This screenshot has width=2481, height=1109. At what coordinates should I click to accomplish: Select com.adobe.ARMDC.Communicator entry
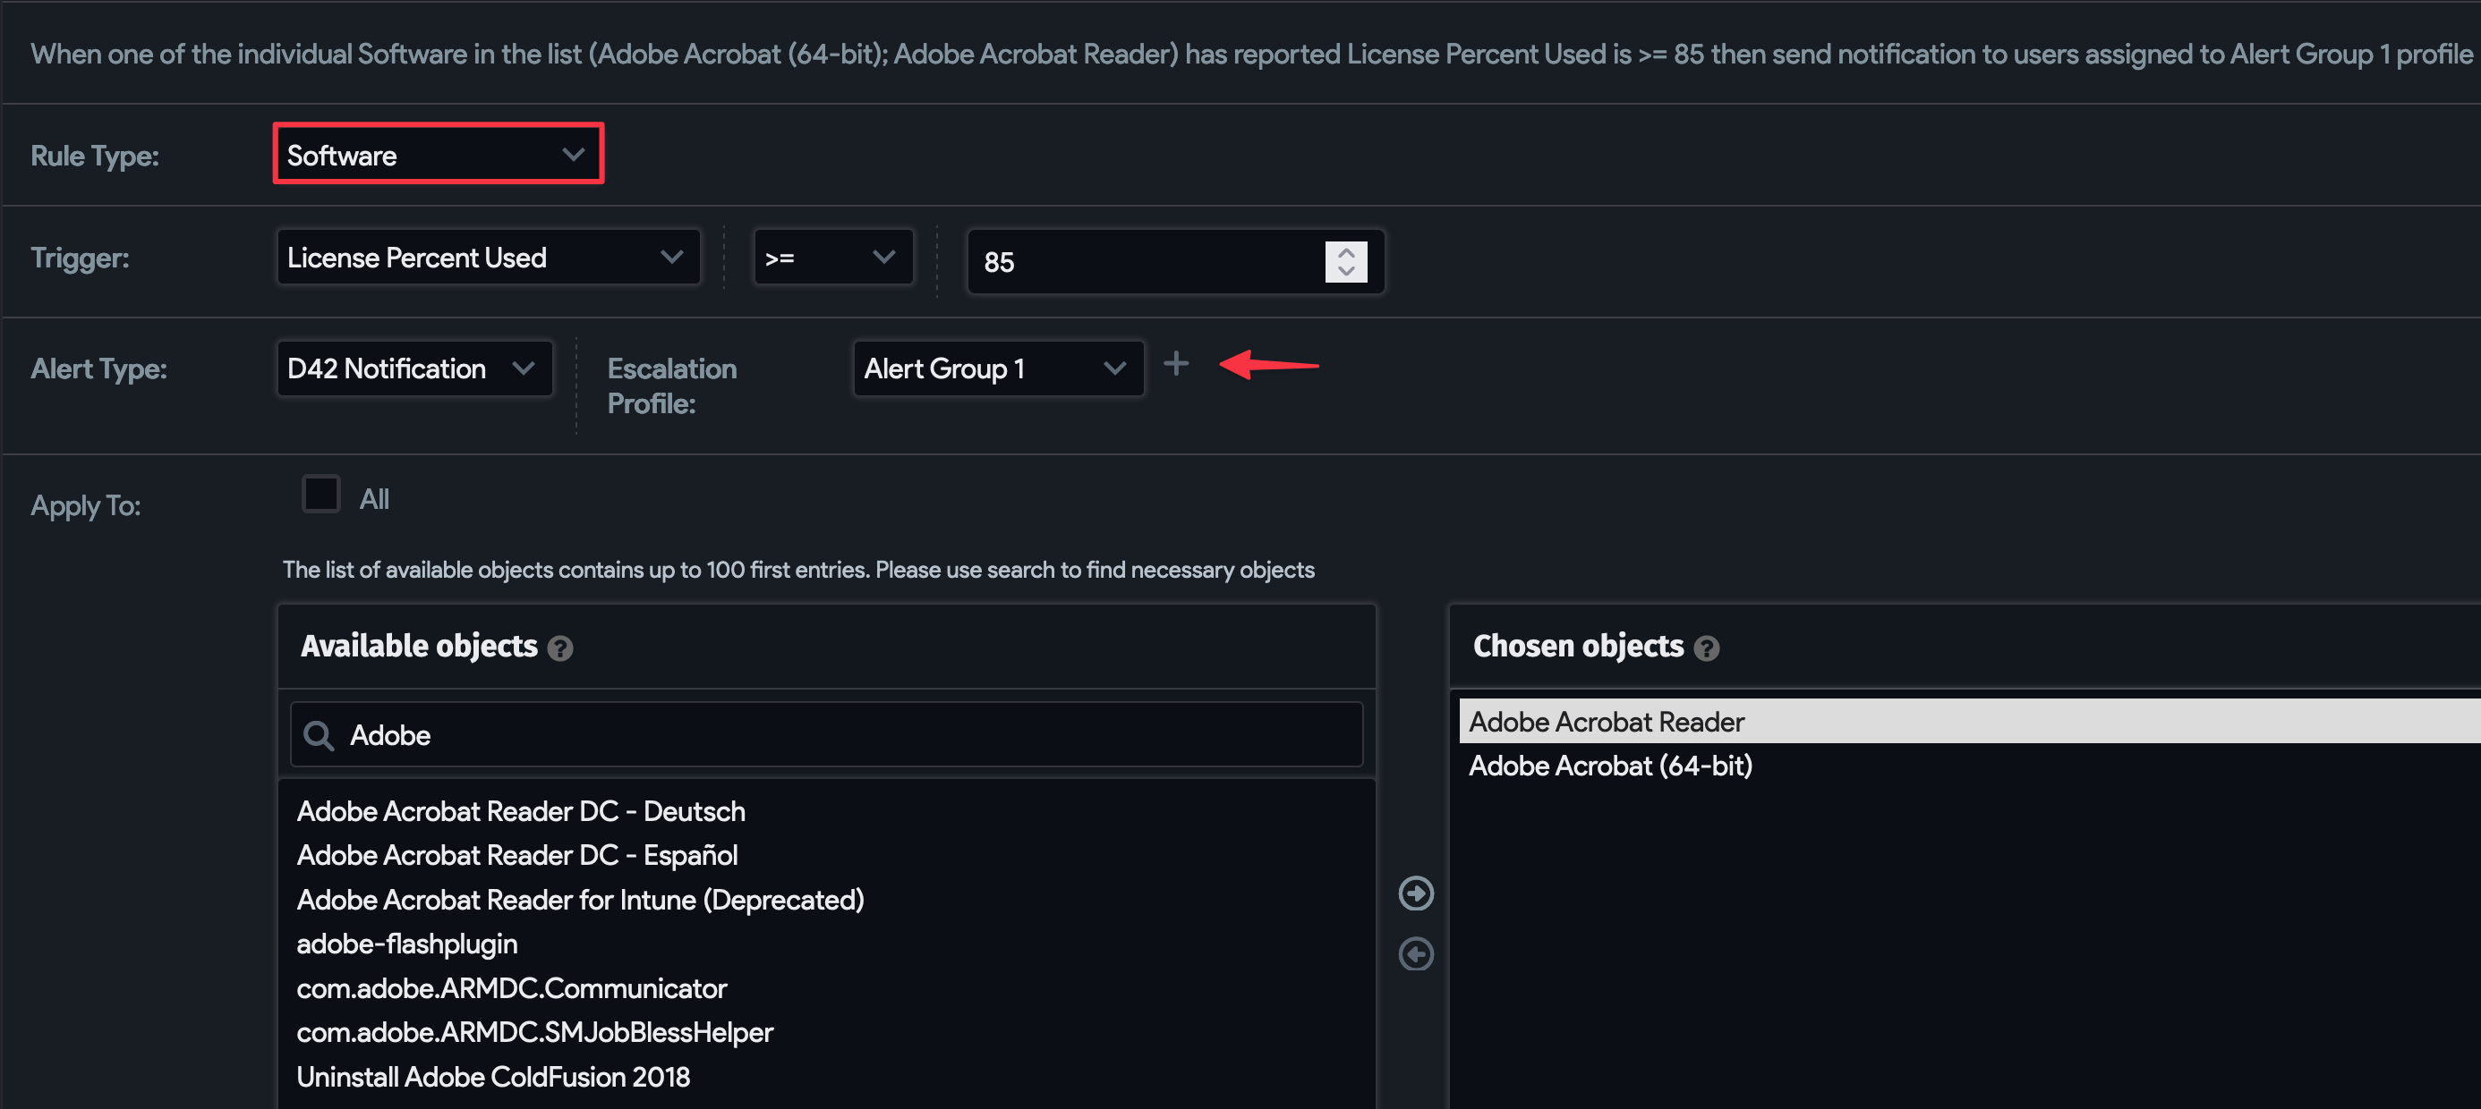coord(511,987)
